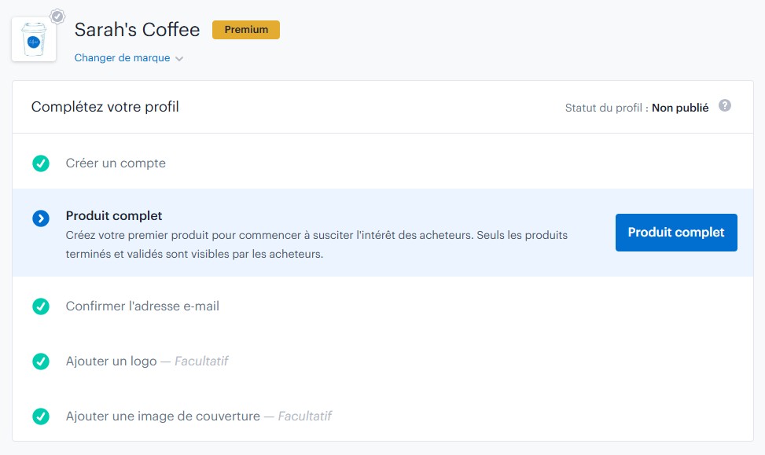Click the blue arrow icon beside Produit complet
Image resolution: width=765 pixels, height=455 pixels.
[41, 218]
